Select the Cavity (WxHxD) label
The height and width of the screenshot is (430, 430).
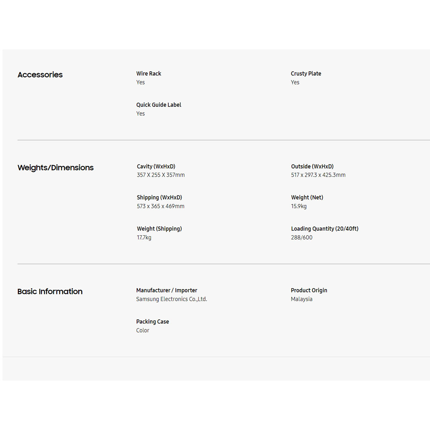point(156,166)
